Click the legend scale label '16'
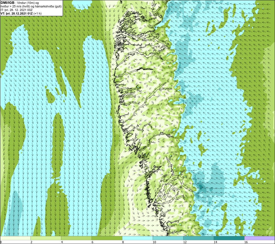Screen dimensions: 275x244 [x=246, y=242]
